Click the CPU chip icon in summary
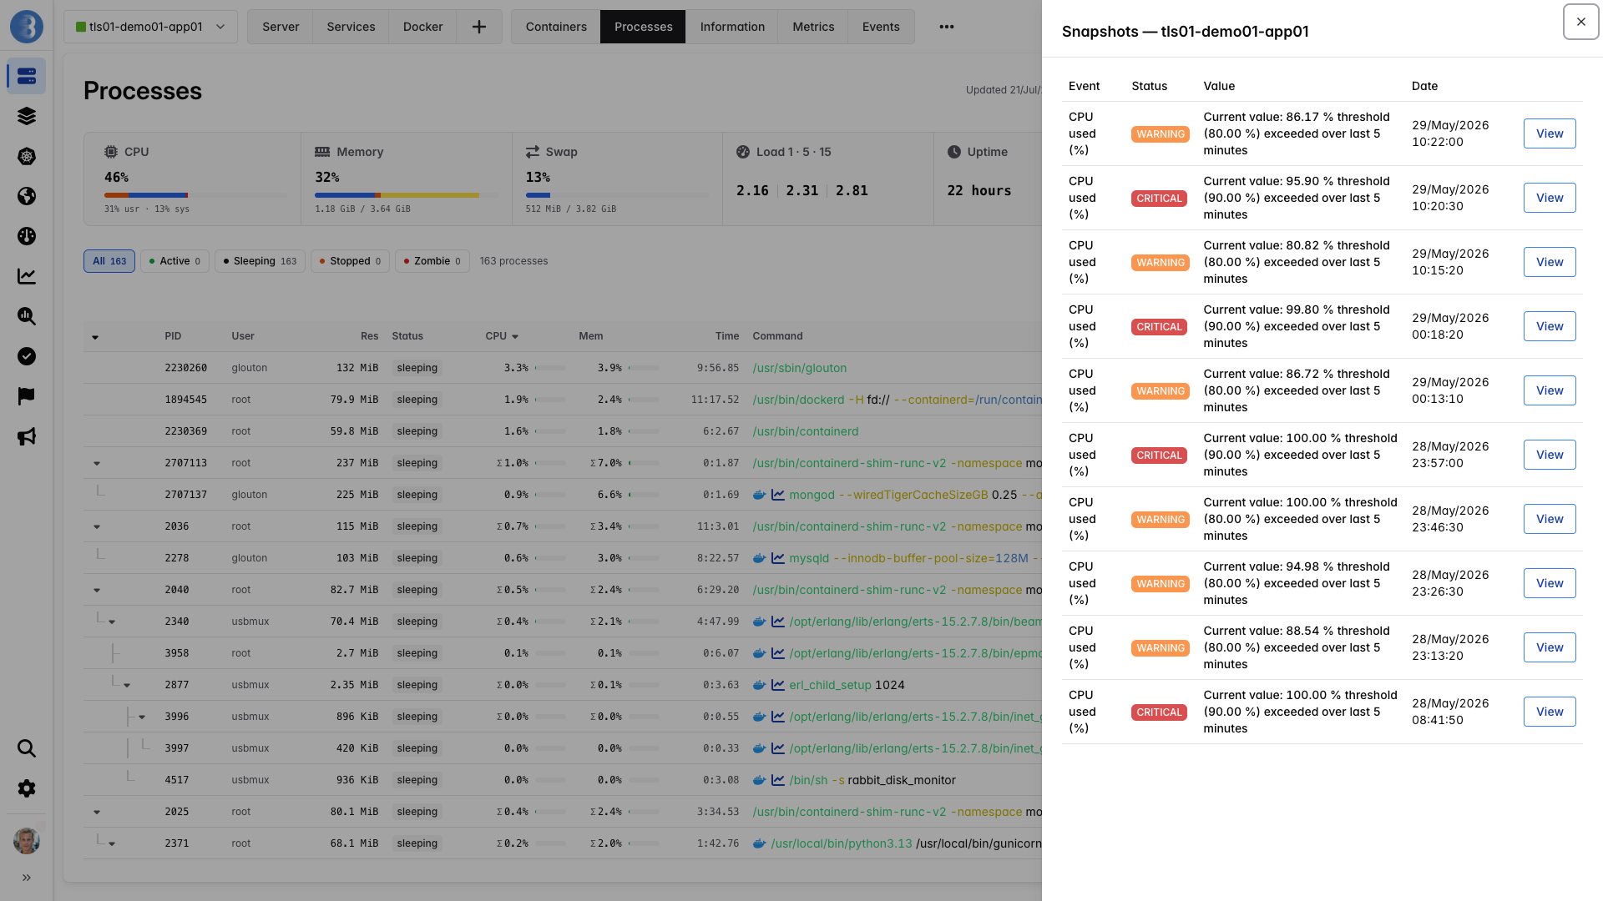 tap(111, 152)
